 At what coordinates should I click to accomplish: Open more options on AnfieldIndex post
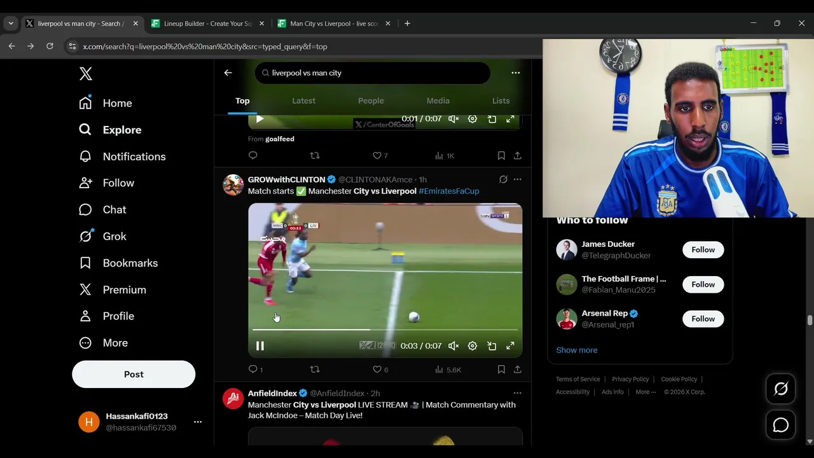coord(518,393)
